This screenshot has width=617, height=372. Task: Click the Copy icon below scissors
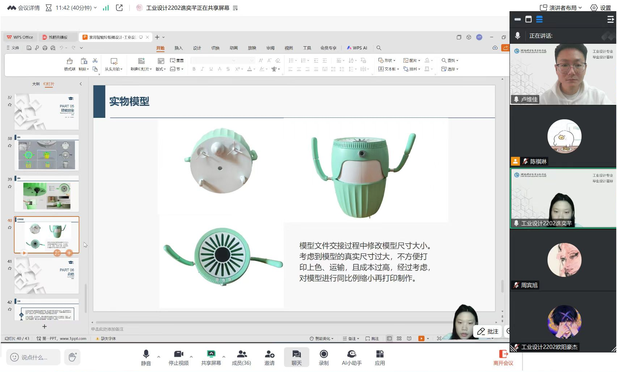tap(95, 69)
